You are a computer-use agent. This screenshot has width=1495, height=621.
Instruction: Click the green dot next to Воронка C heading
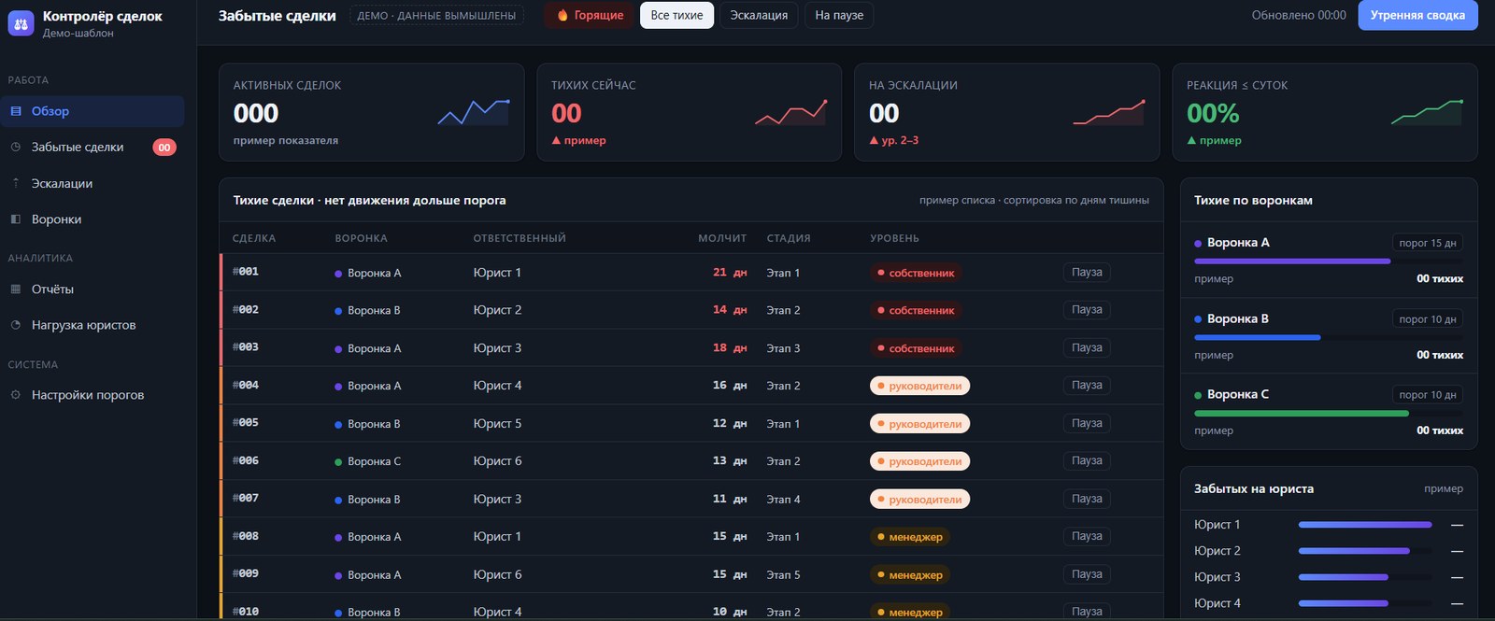tap(1198, 395)
